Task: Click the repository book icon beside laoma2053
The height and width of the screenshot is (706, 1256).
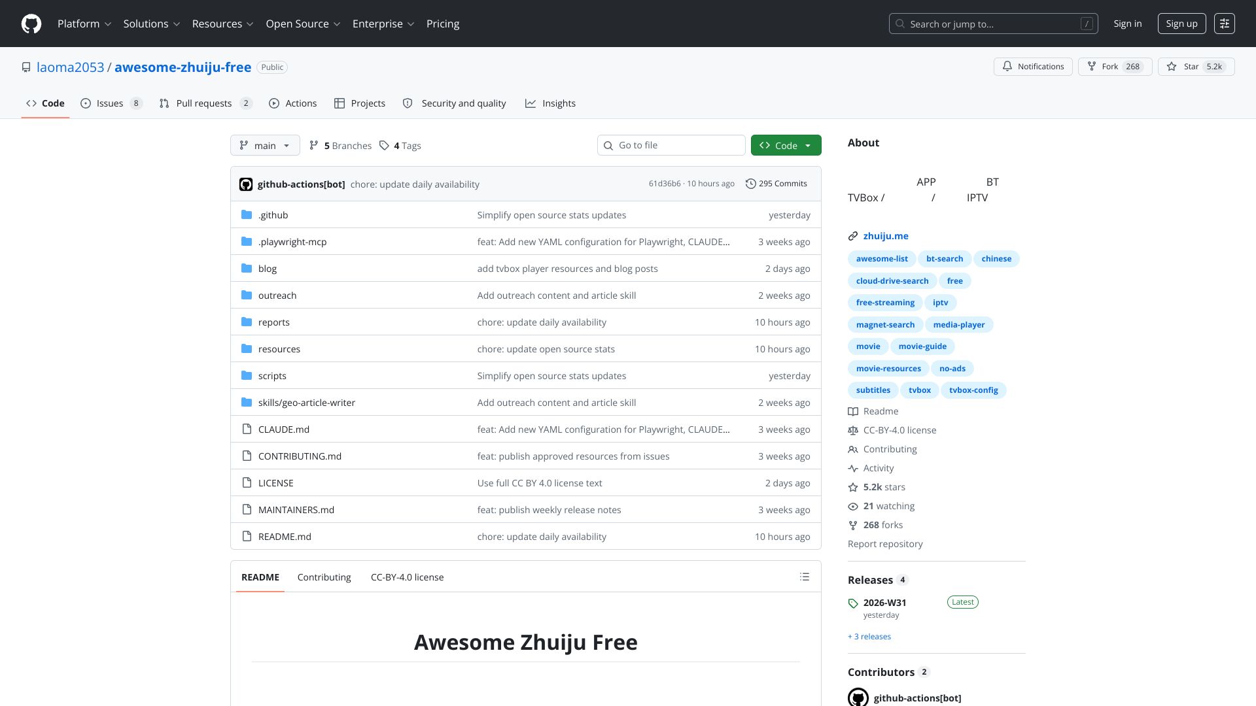Action: click(26, 67)
